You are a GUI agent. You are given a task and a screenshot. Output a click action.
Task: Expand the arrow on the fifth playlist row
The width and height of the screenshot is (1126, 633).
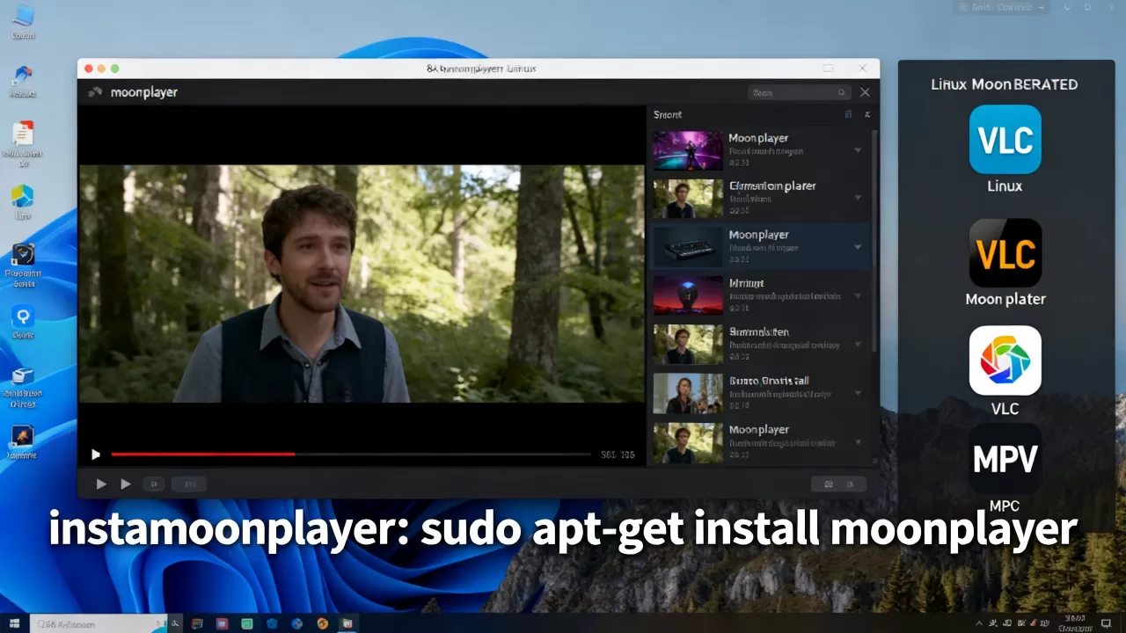point(858,345)
